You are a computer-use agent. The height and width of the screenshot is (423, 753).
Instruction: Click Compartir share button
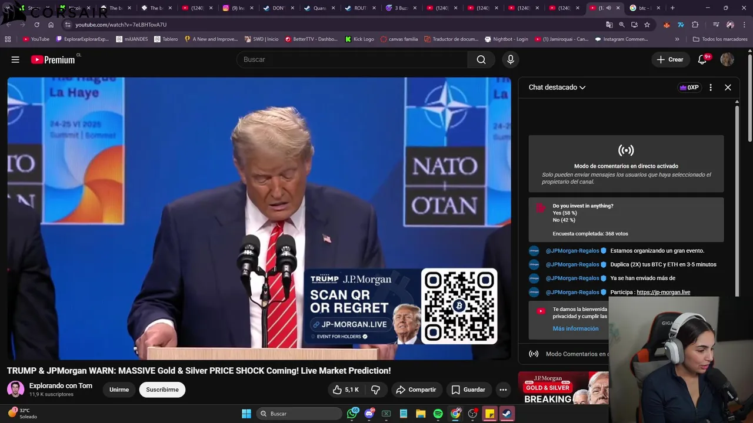pos(416,390)
